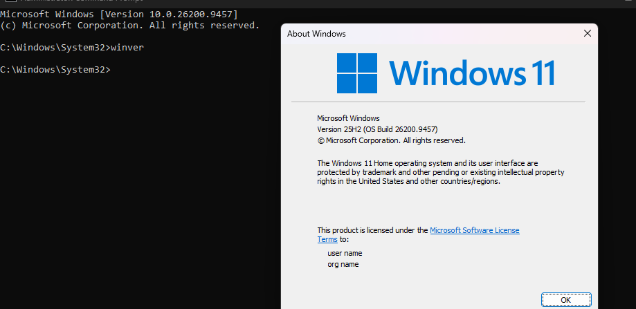Click the '© Microsoft Corporation' line in dialog
This screenshot has height=309, width=636.
(x=392, y=140)
